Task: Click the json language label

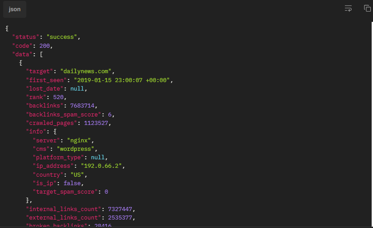Action: (15, 9)
